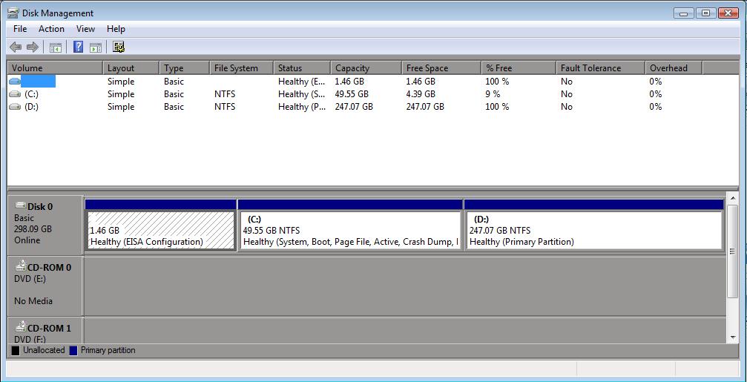The height and width of the screenshot is (382, 747).
Task: Click the Healthy (E... status cell
Action: [302, 82]
